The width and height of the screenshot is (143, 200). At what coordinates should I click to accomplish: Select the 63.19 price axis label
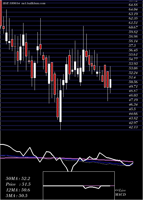tap(133, 14)
